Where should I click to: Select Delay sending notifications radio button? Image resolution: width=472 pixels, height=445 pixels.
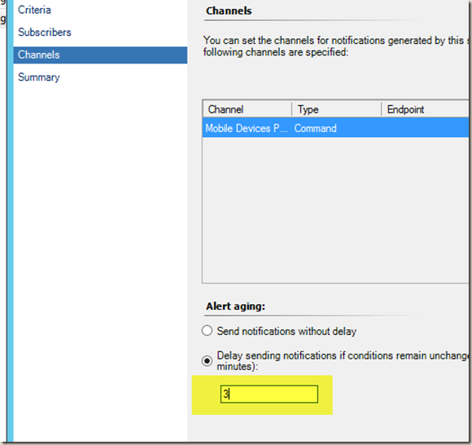pos(207,360)
